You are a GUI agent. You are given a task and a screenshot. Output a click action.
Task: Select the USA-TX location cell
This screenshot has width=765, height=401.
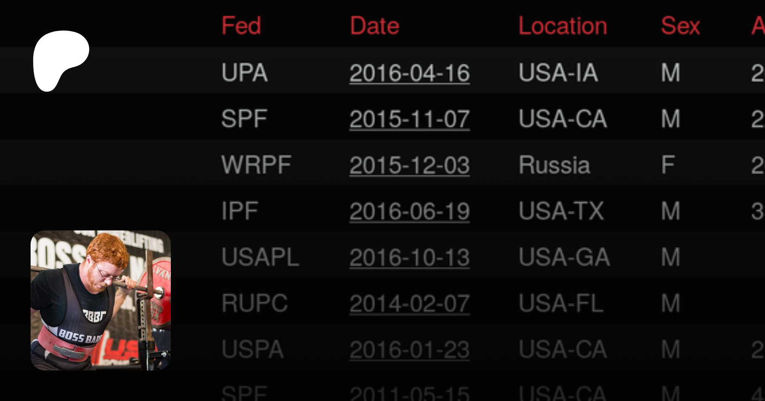561,211
